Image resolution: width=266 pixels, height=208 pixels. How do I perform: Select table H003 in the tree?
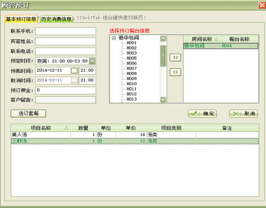click(x=132, y=53)
